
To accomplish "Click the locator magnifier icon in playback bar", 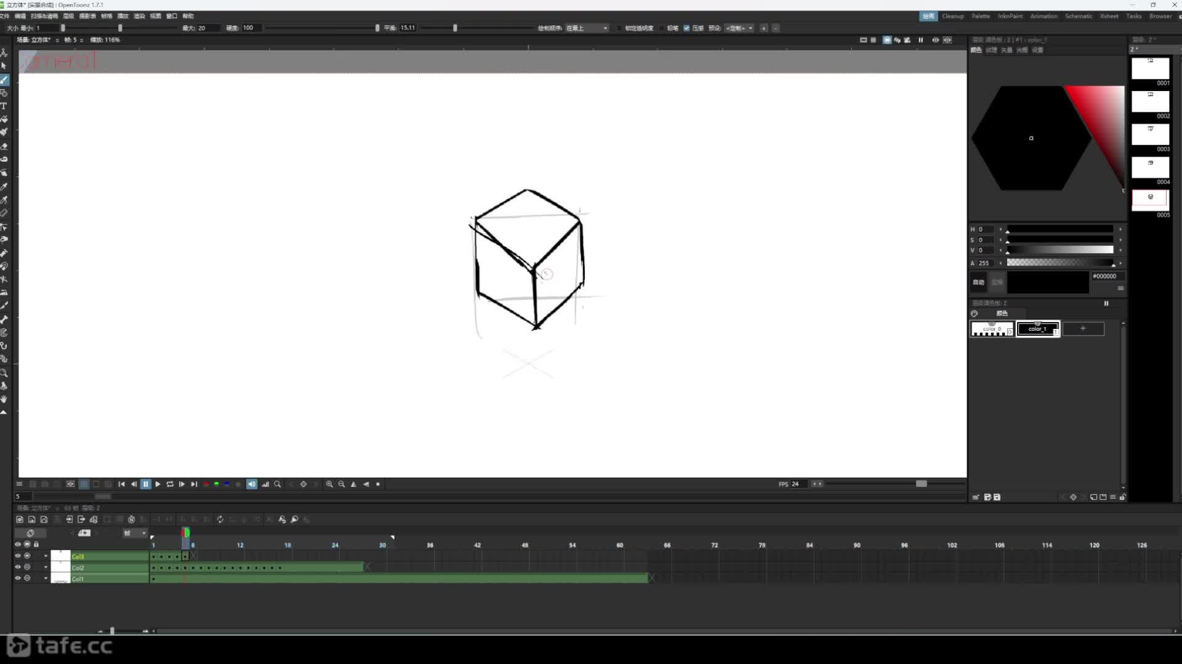I will (x=278, y=484).
